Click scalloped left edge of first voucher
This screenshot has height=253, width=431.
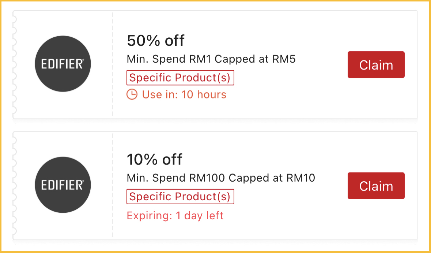coord(15,64)
